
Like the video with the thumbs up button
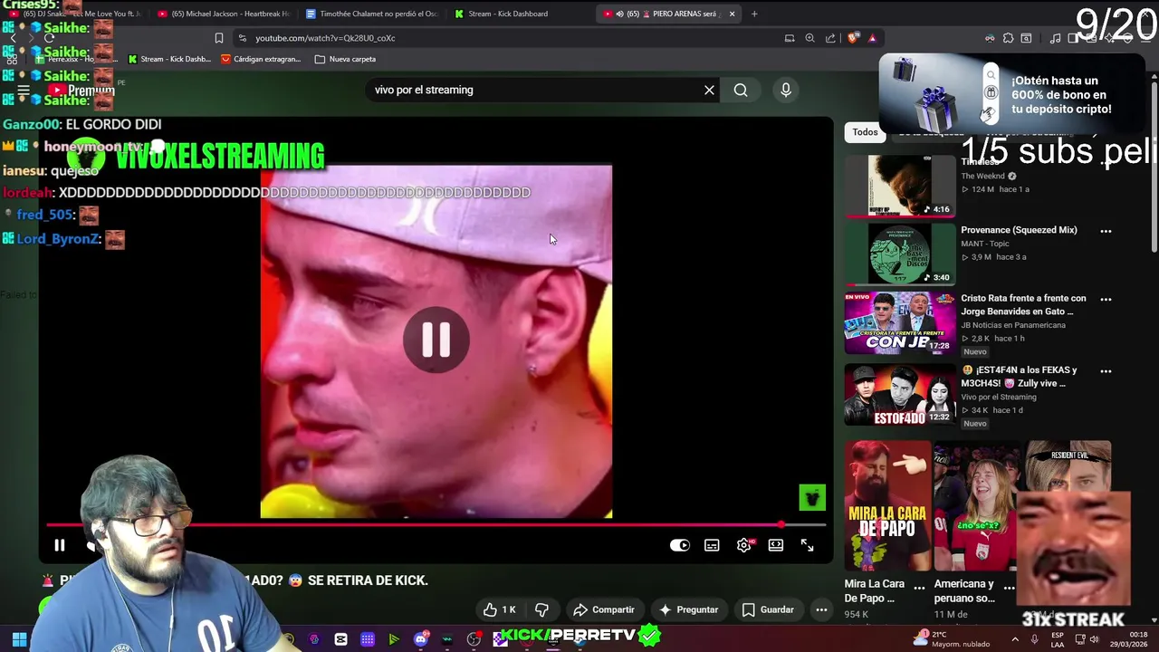[499, 609]
